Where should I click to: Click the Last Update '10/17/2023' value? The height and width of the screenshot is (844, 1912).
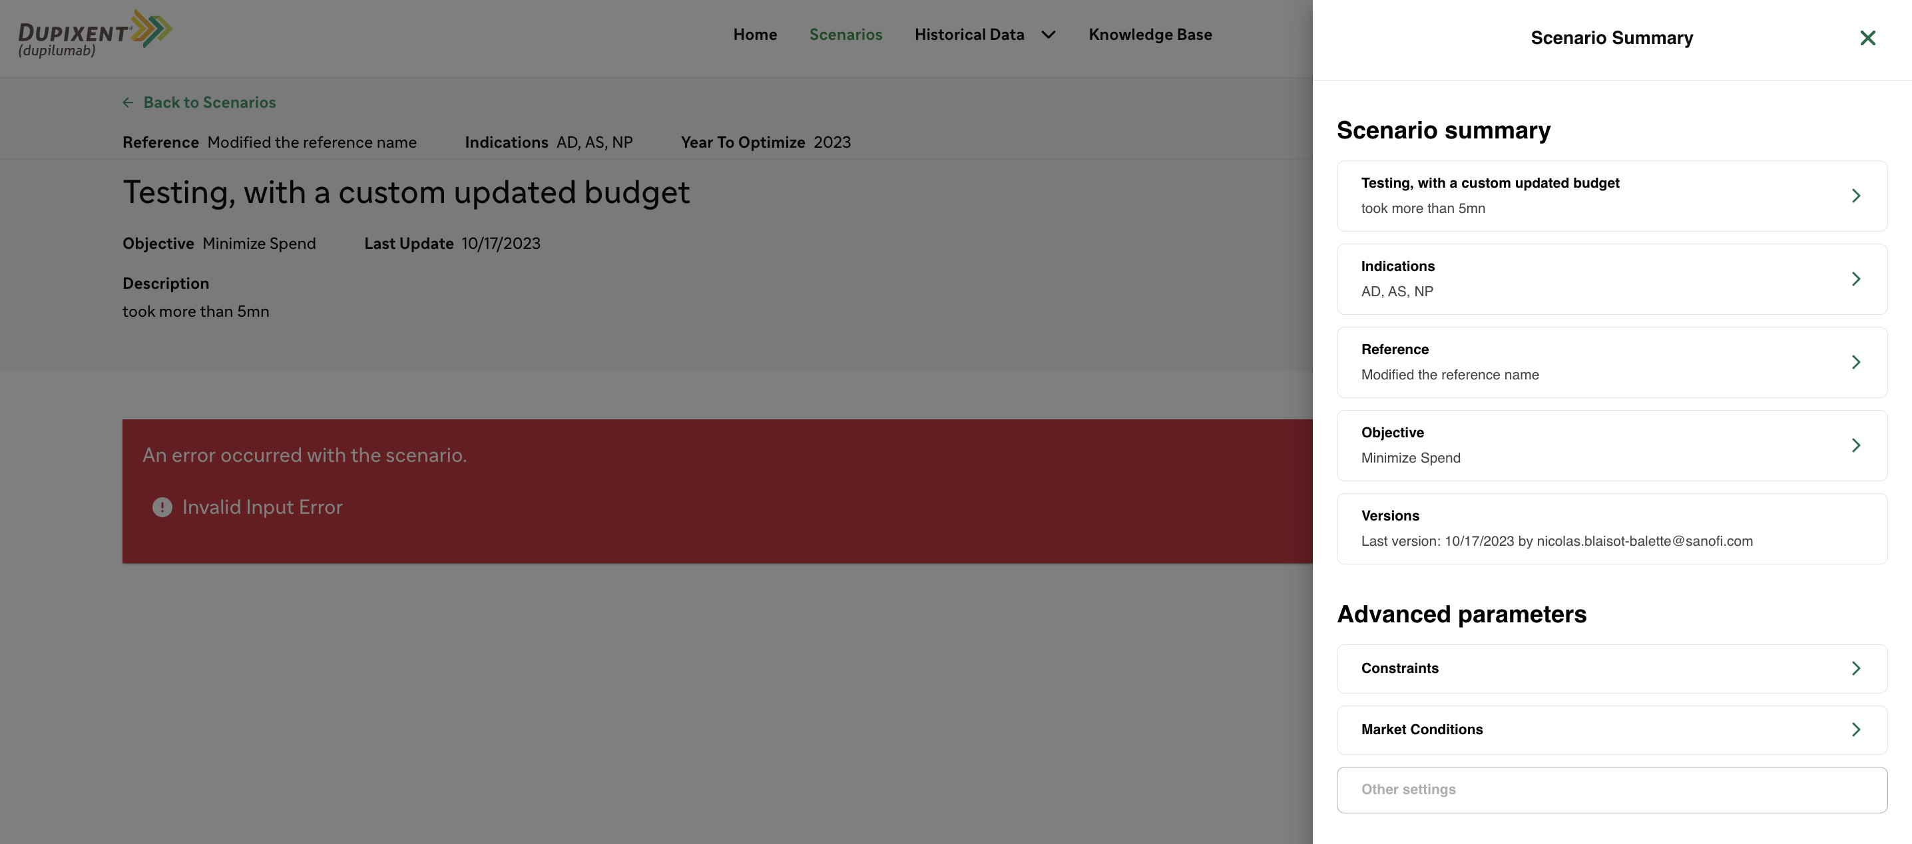pyautogui.click(x=501, y=244)
